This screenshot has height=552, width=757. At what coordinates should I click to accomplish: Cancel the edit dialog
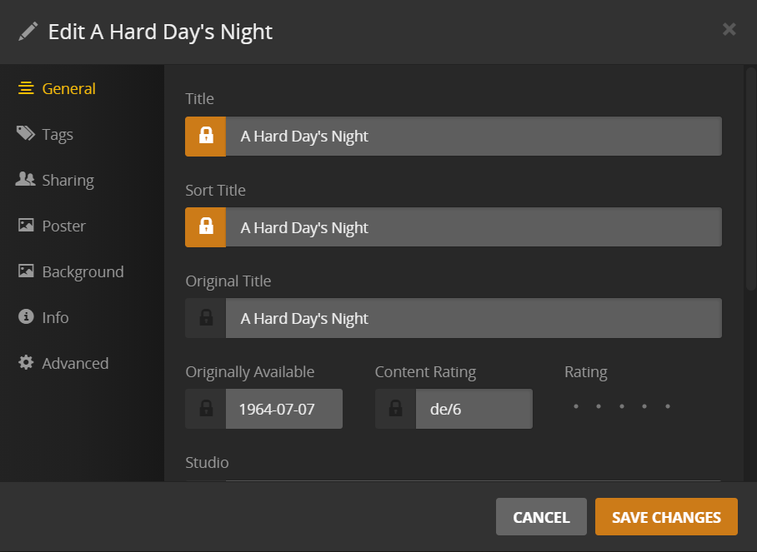(541, 517)
